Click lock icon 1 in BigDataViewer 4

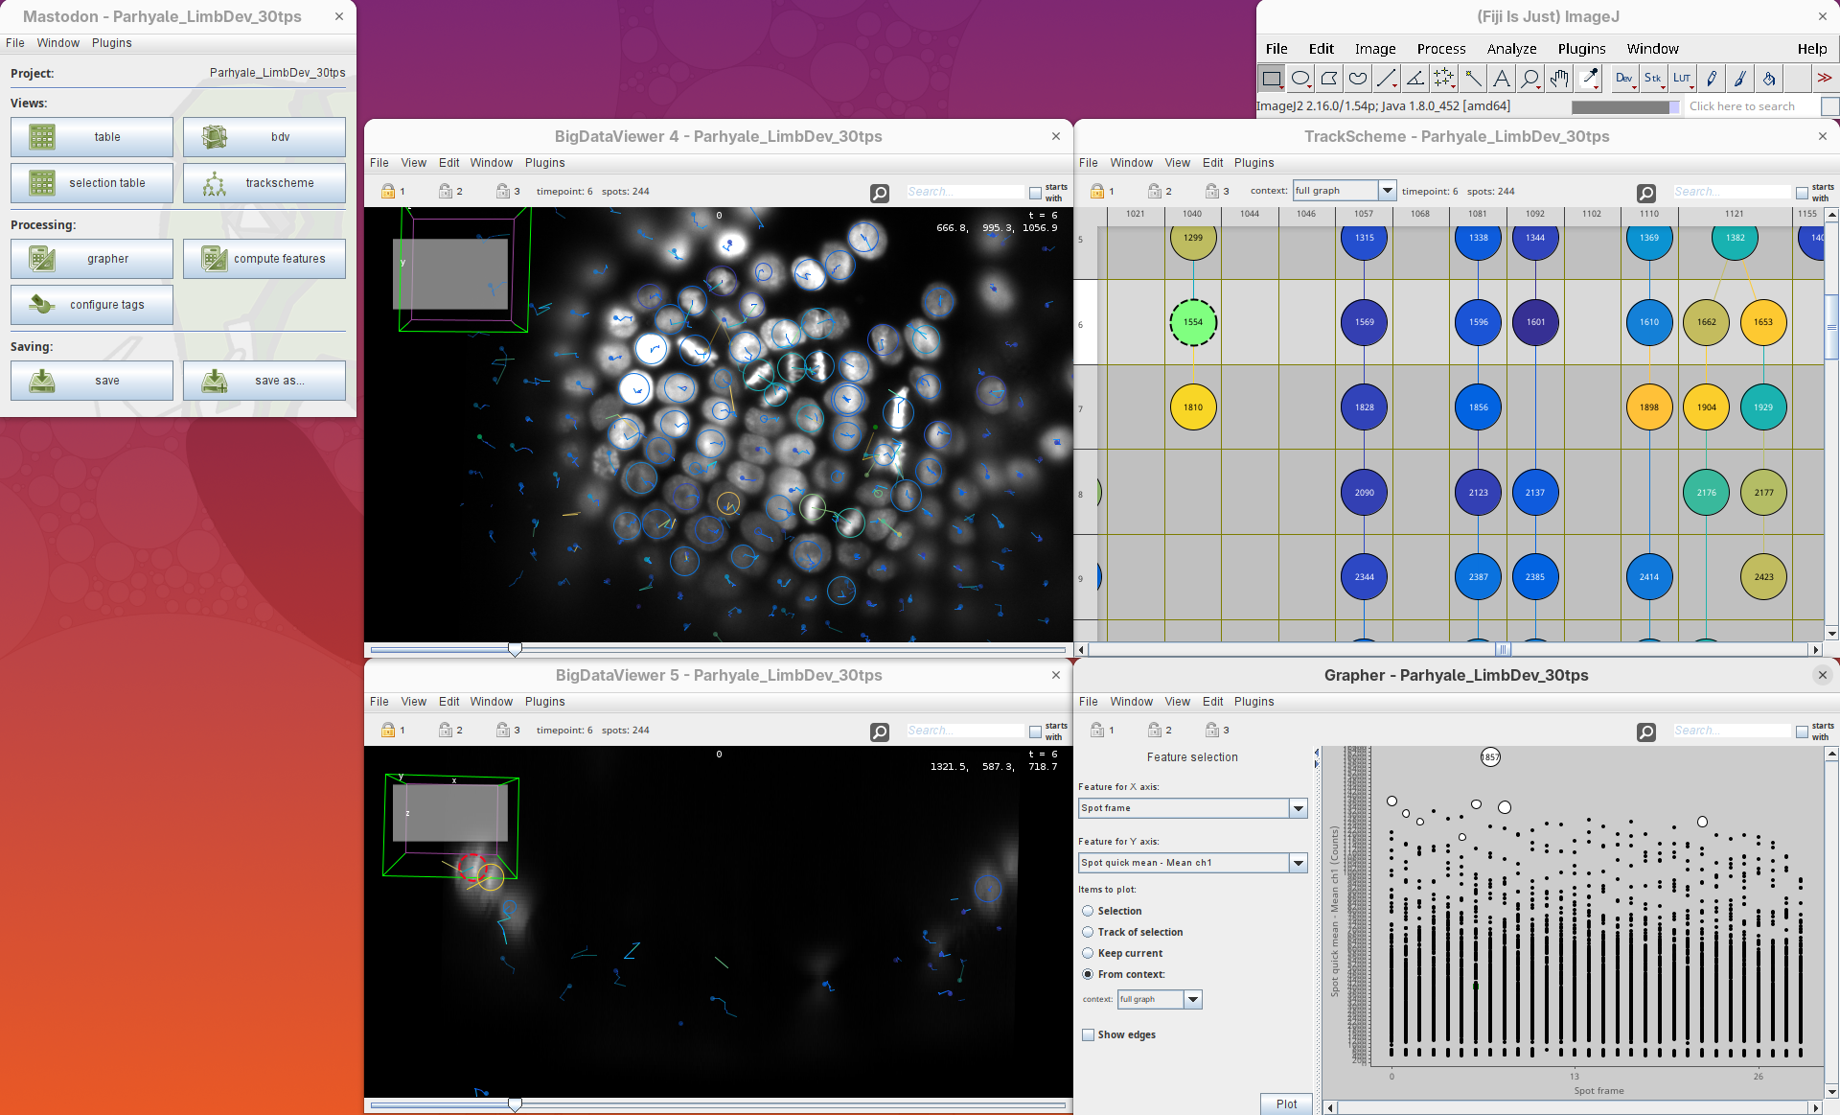pos(388,192)
